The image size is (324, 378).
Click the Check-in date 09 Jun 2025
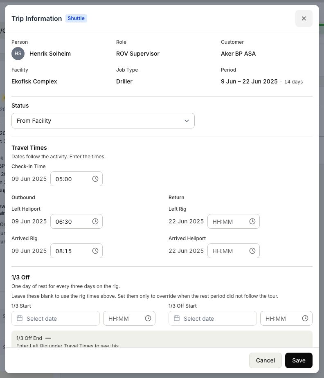click(x=29, y=179)
